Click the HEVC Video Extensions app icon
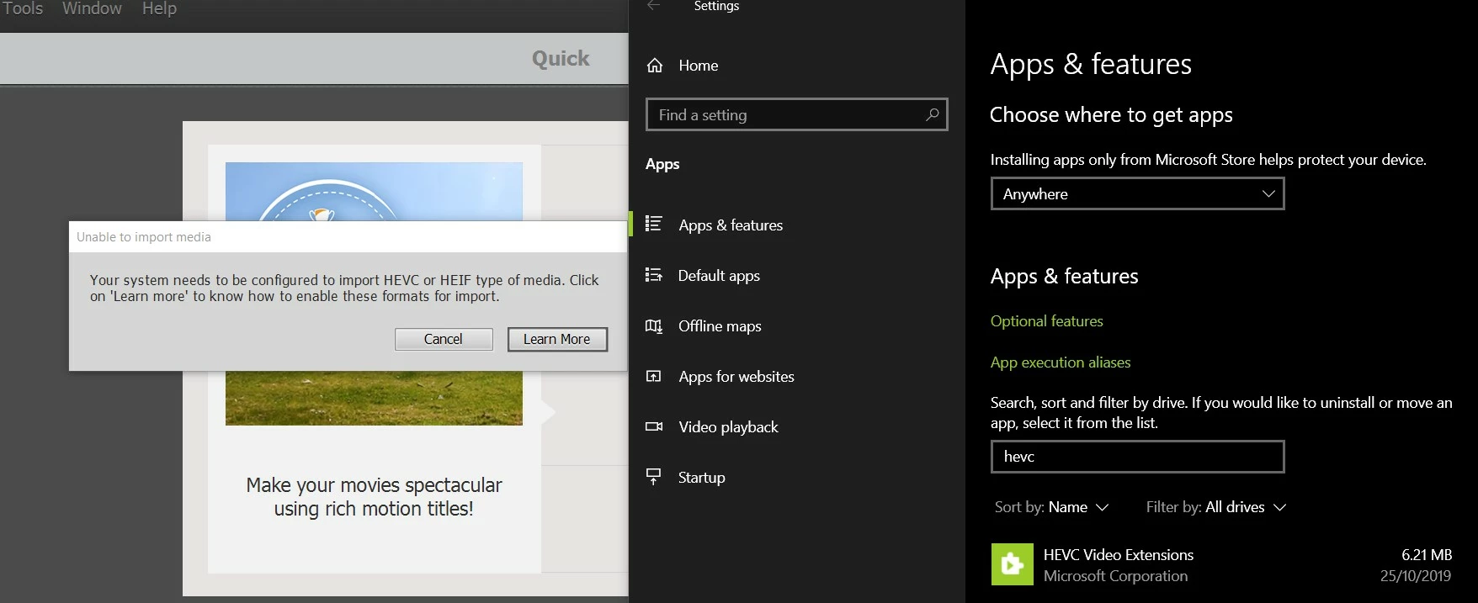Image resolution: width=1478 pixels, height=603 pixels. [1012, 564]
